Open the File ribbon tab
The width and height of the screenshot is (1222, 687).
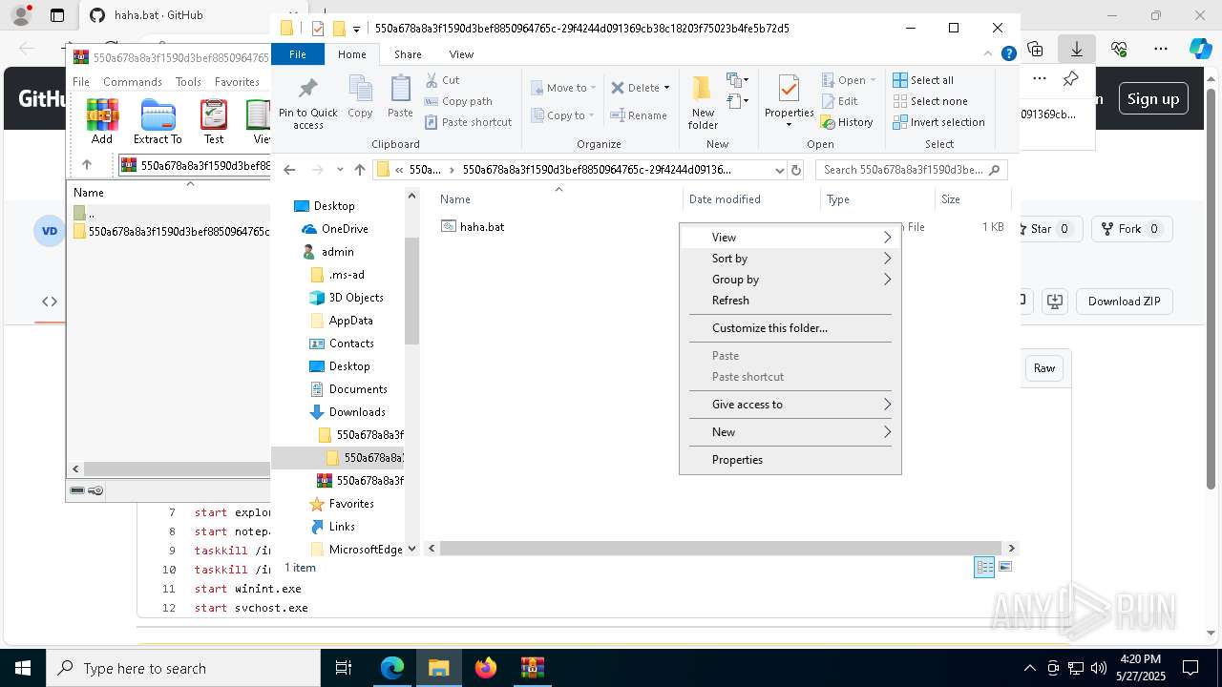tap(298, 54)
